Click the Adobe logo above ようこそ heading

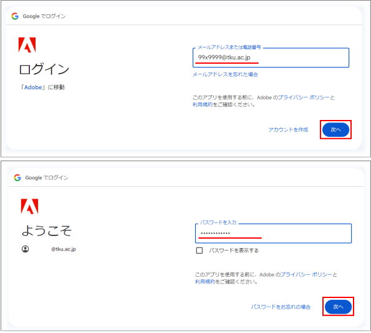(29, 206)
